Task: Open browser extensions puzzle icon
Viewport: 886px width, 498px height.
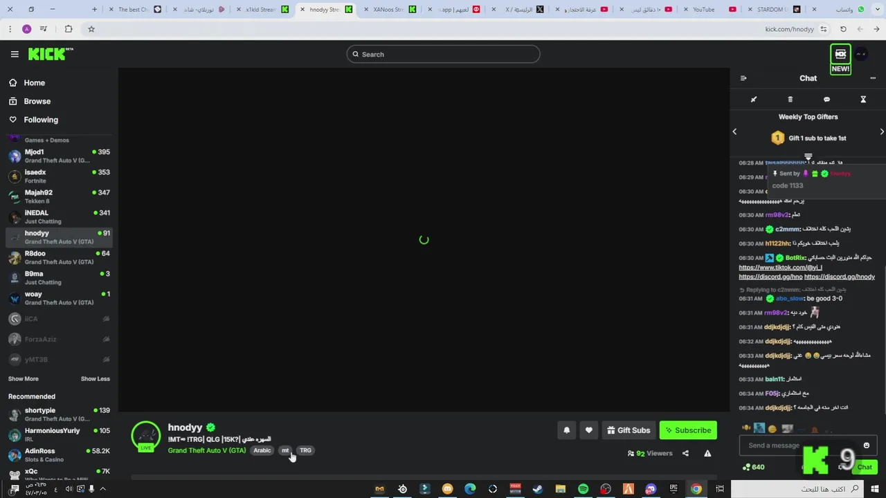Action: 69,29
